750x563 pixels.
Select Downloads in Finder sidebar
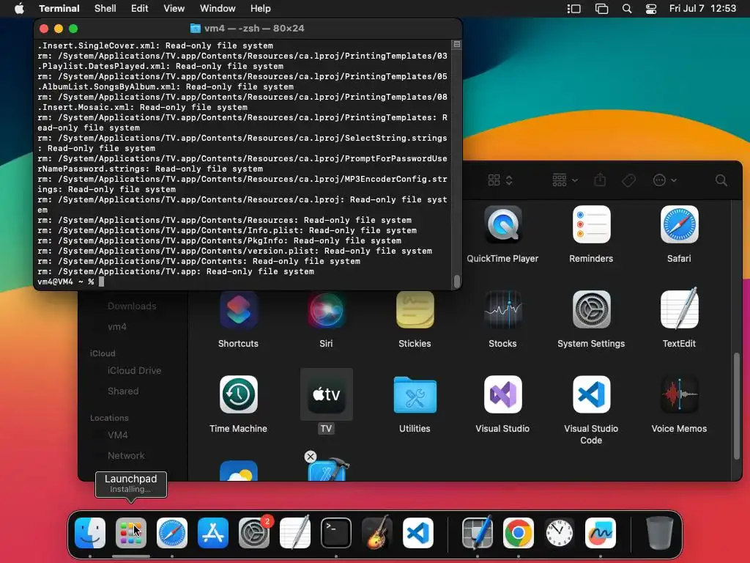click(x=132, y=306)
